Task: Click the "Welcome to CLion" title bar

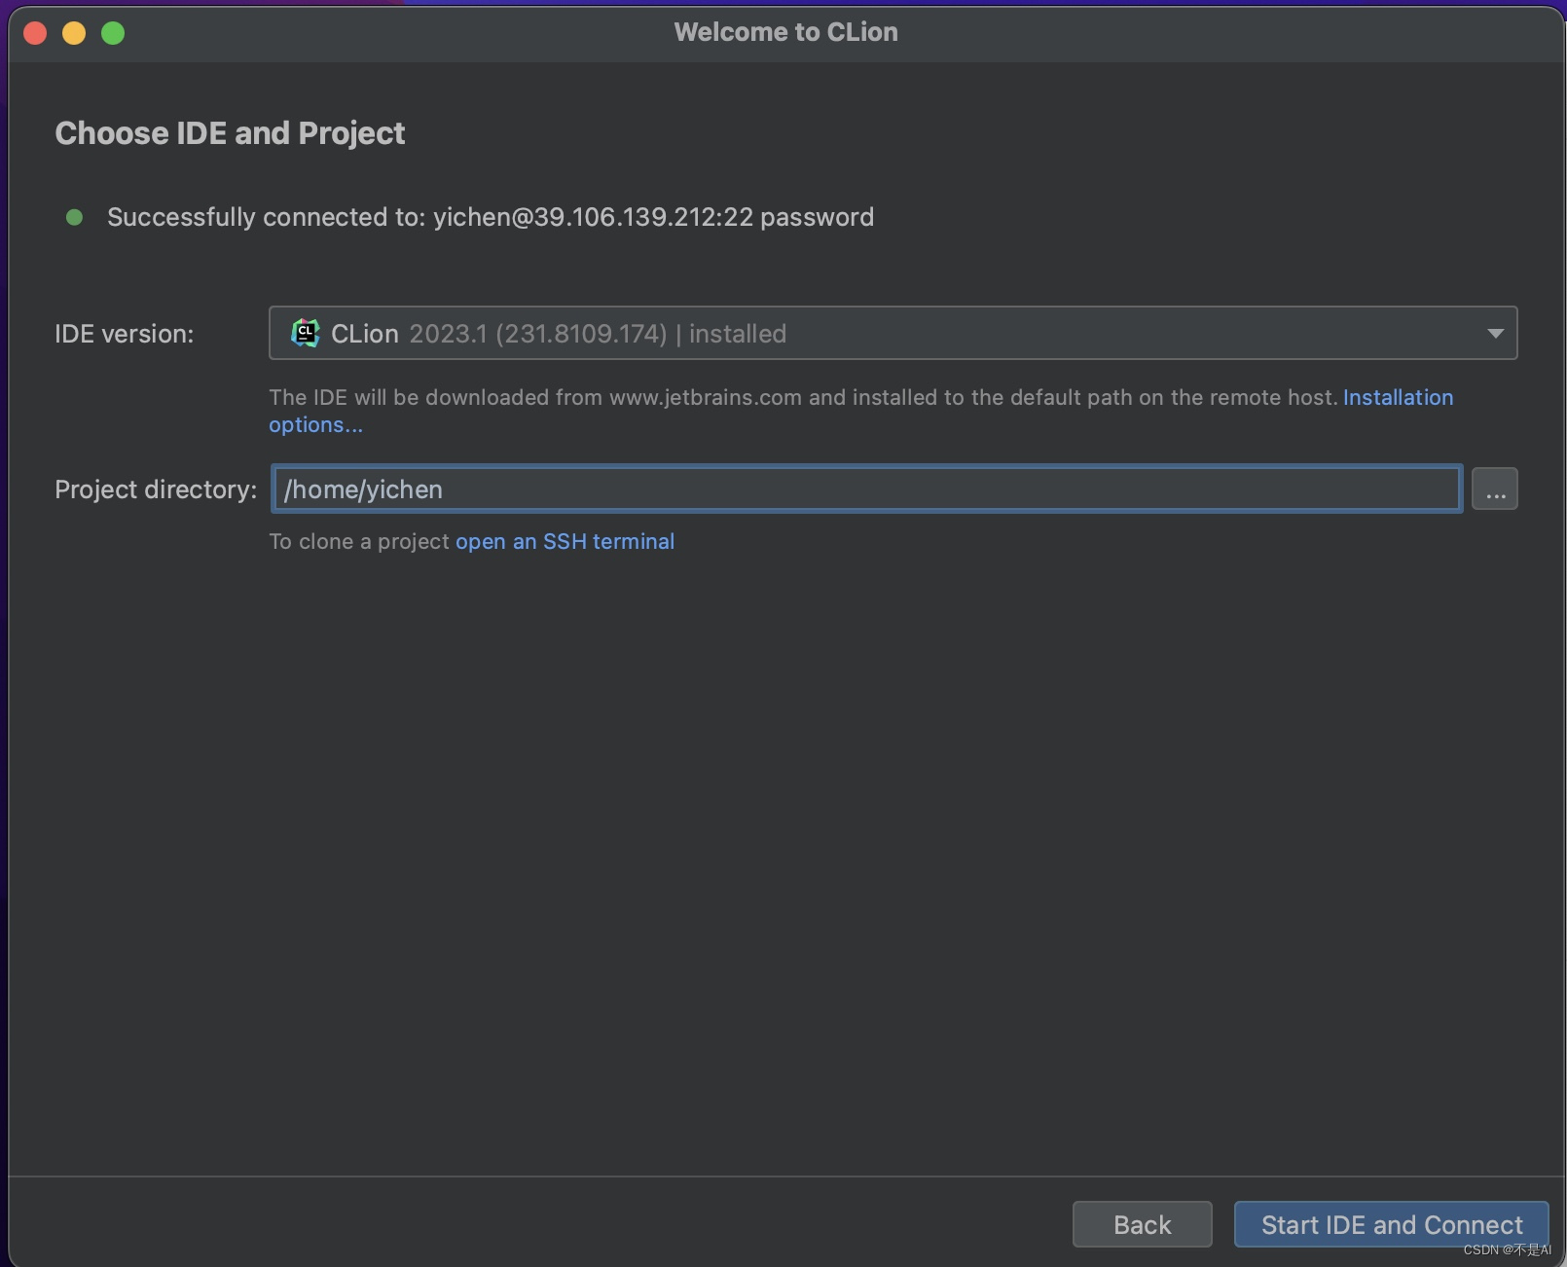Action: (x=784, y=32)
